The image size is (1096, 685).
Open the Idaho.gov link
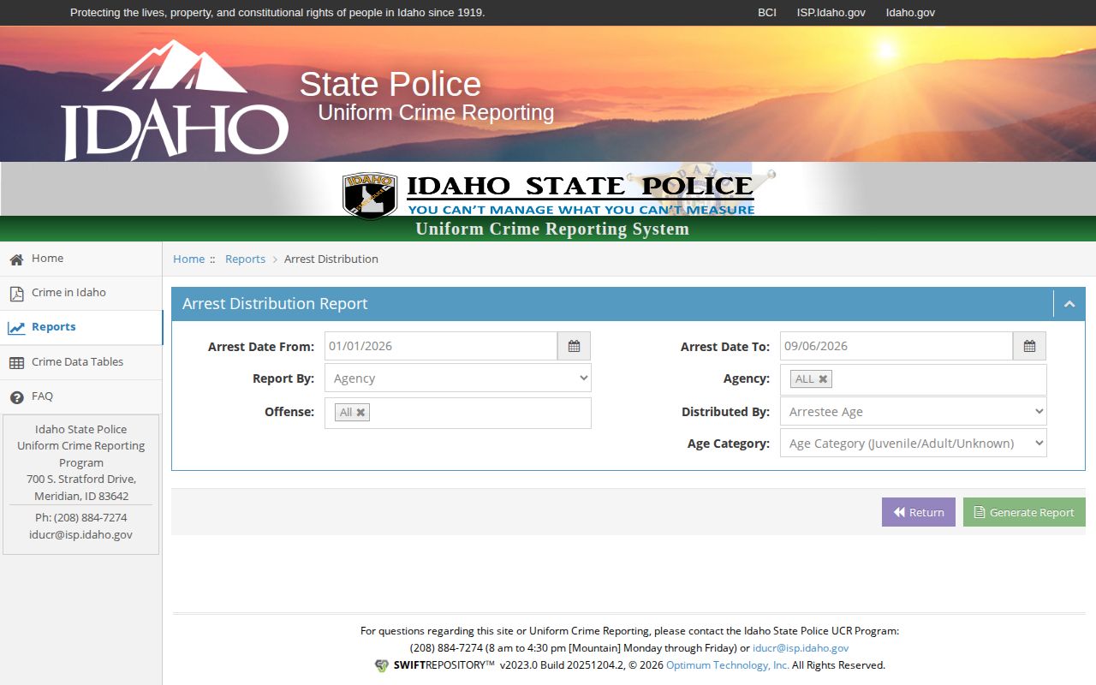coord(910,13)
